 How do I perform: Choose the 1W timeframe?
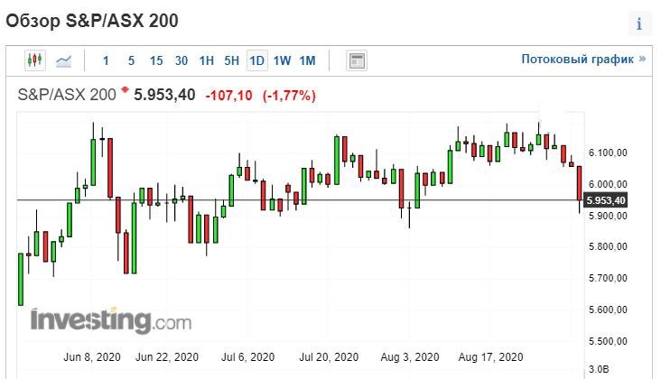click(283, 60)
